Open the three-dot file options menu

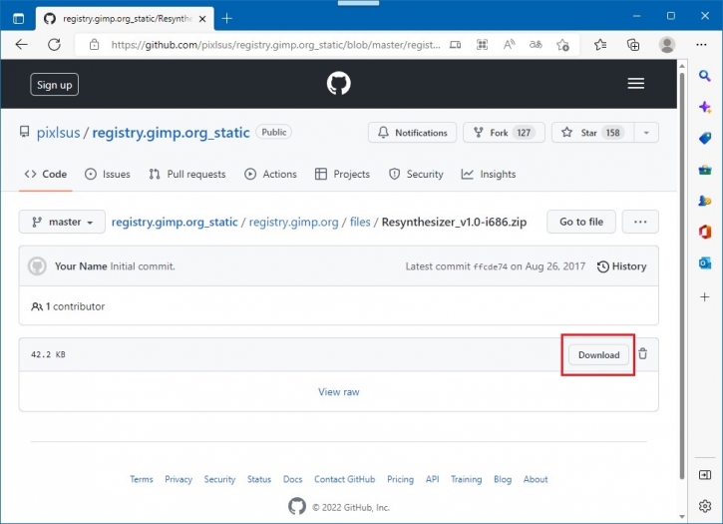tap(639, 222)
